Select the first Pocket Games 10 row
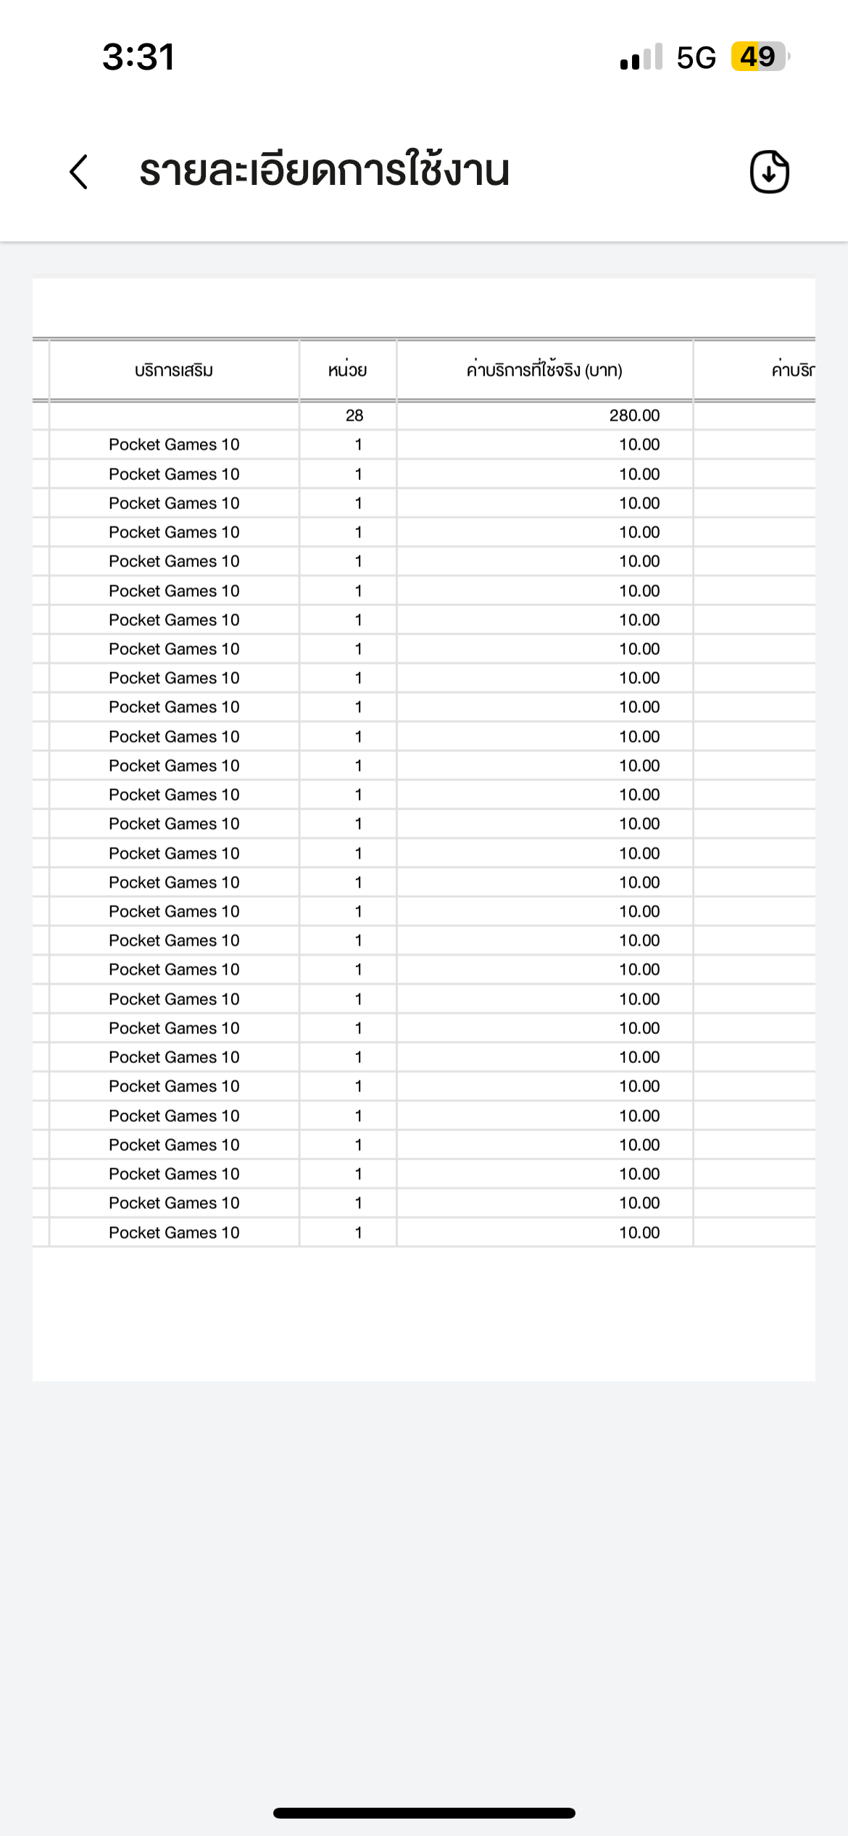The height and width of the screenshot is (1836, 848). point(424,444)
